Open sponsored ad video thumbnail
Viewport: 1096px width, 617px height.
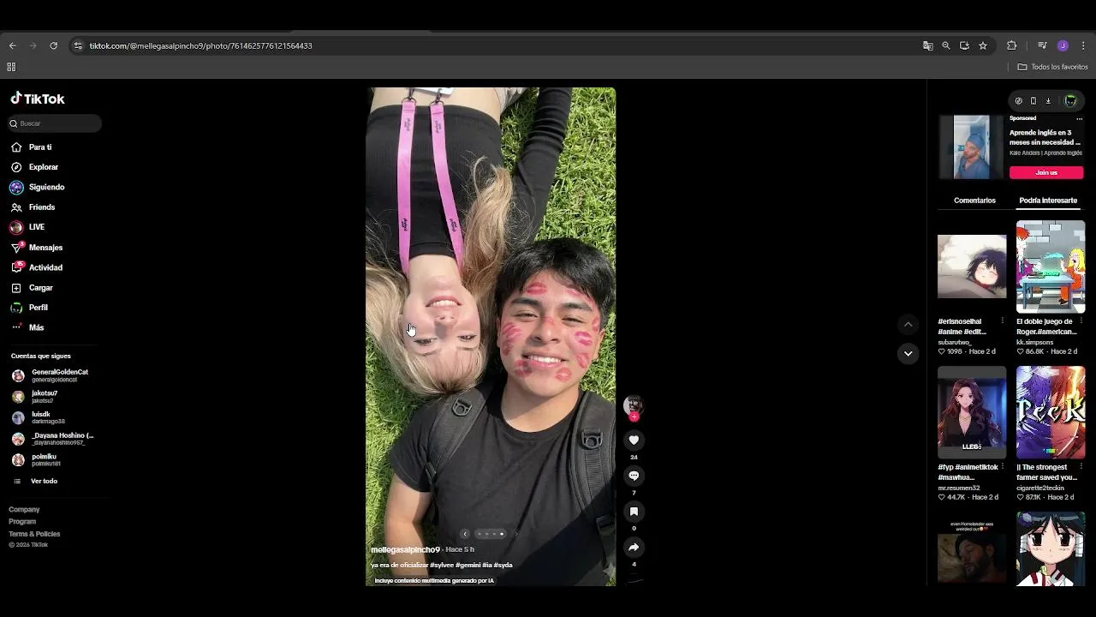click(971, 147)
